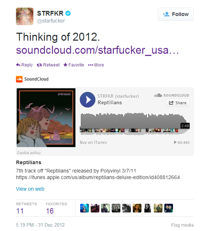Viewport: 210px width, 231px height.
Task: Retweet this tweet
Action: (48, 65)
